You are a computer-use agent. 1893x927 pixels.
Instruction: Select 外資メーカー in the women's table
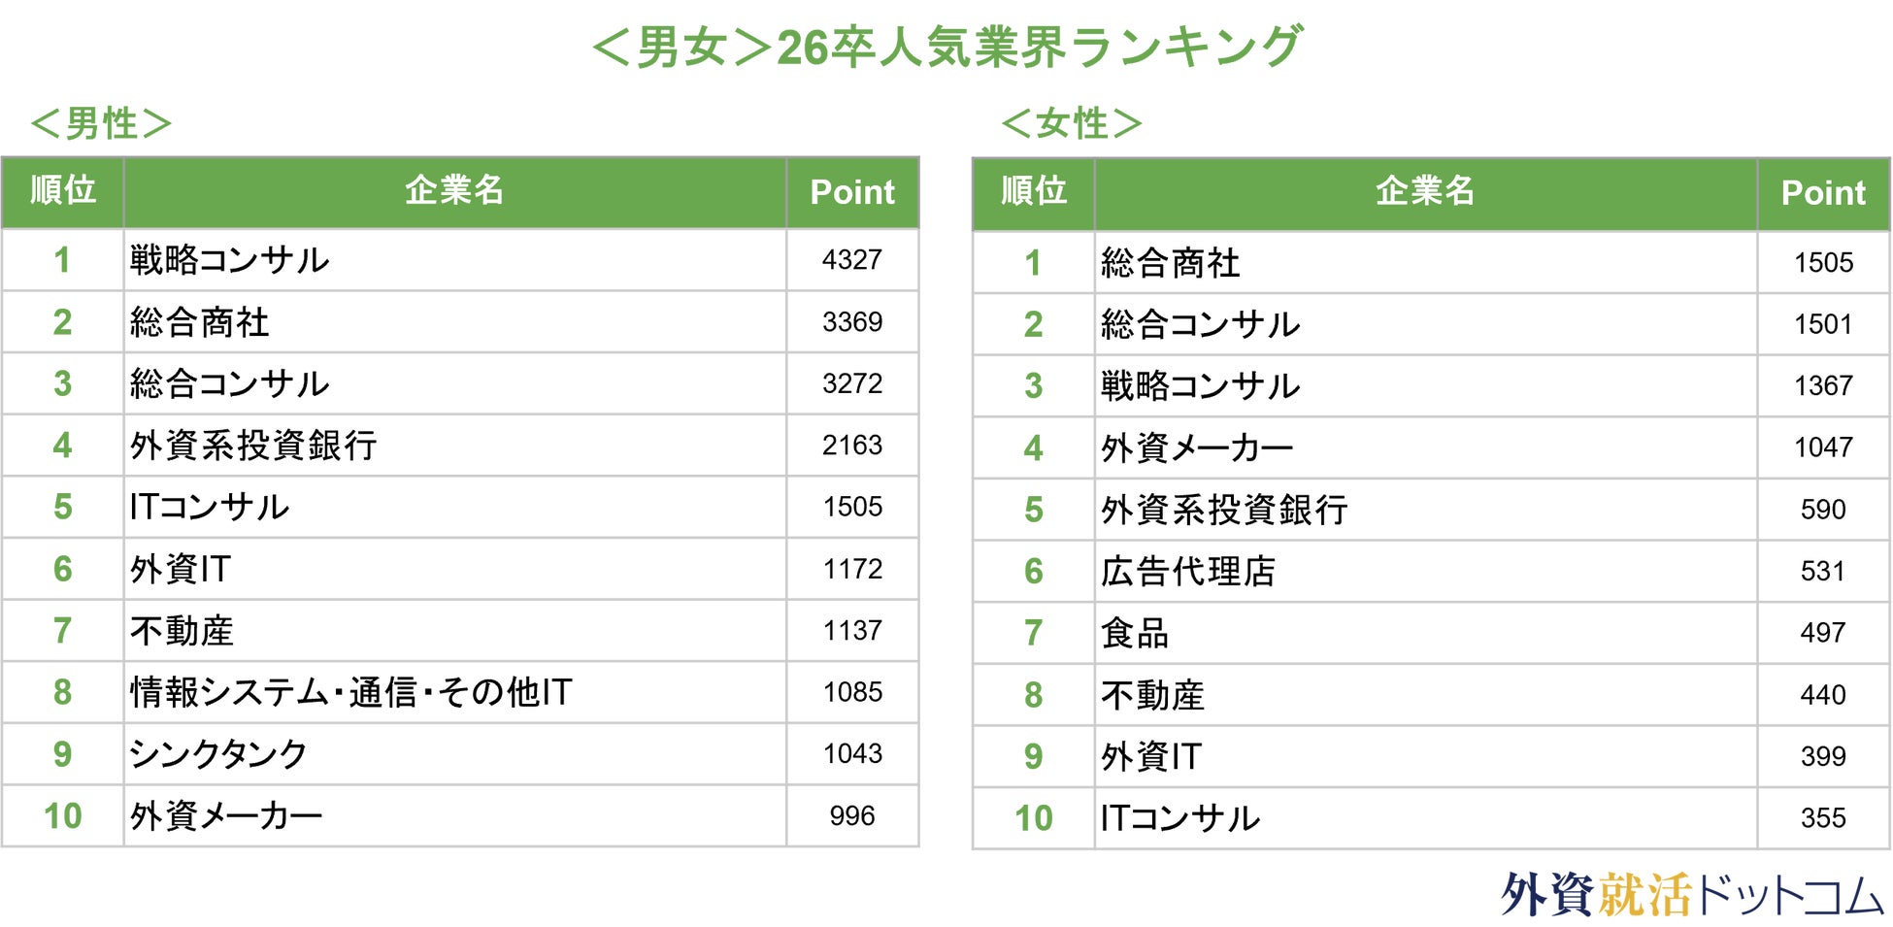pos(1196,448)
